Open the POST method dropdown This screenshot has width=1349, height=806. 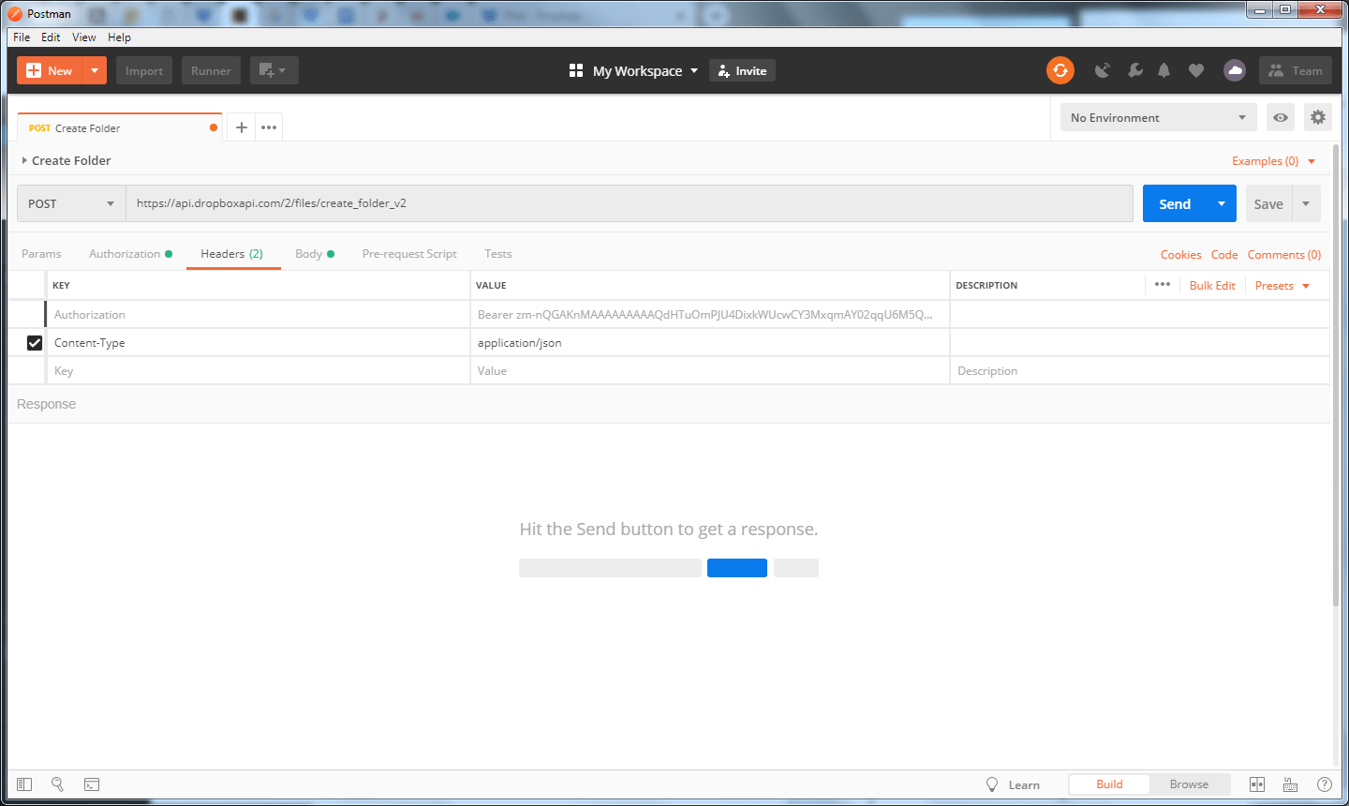pyautogui.click(x=71, y=203)
